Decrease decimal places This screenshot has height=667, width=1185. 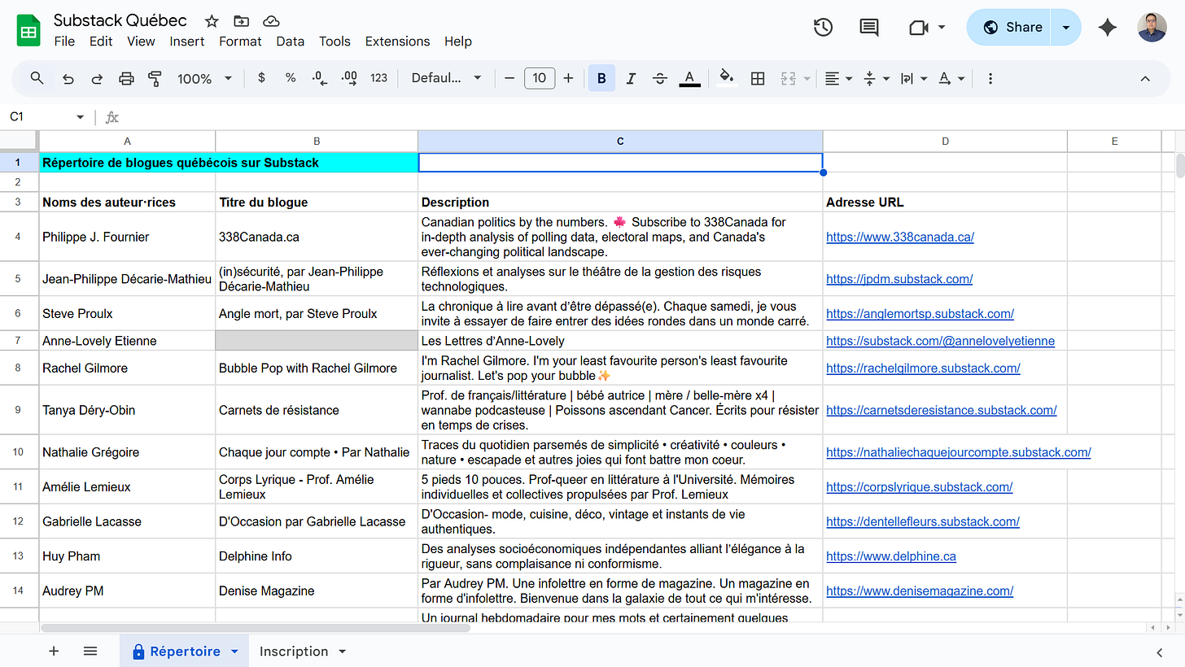pyautogui.click(x=320, y=78)
